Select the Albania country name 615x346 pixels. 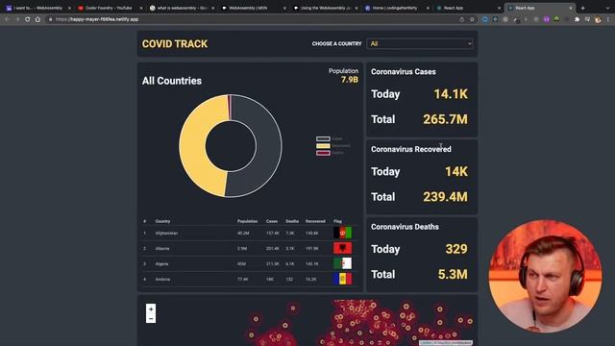162,248
